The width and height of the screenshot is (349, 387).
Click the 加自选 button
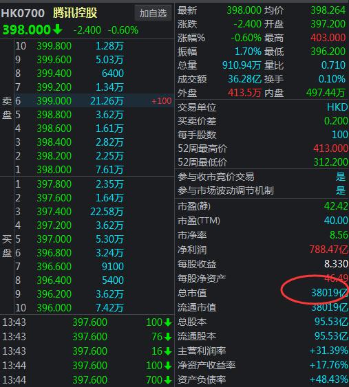[x=153, y=13]
